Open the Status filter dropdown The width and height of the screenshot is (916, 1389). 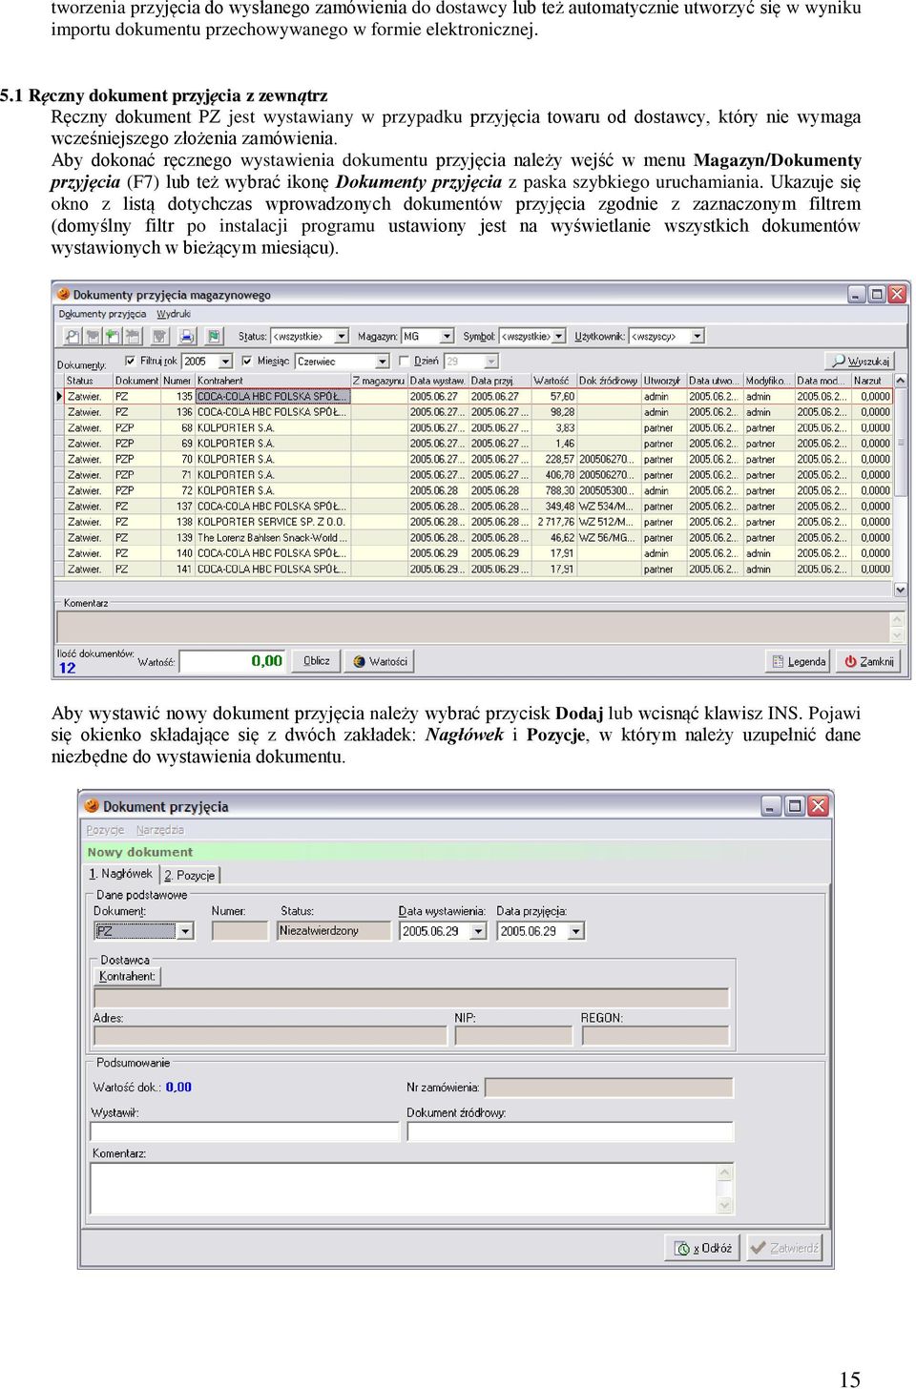tap(342, 336)
